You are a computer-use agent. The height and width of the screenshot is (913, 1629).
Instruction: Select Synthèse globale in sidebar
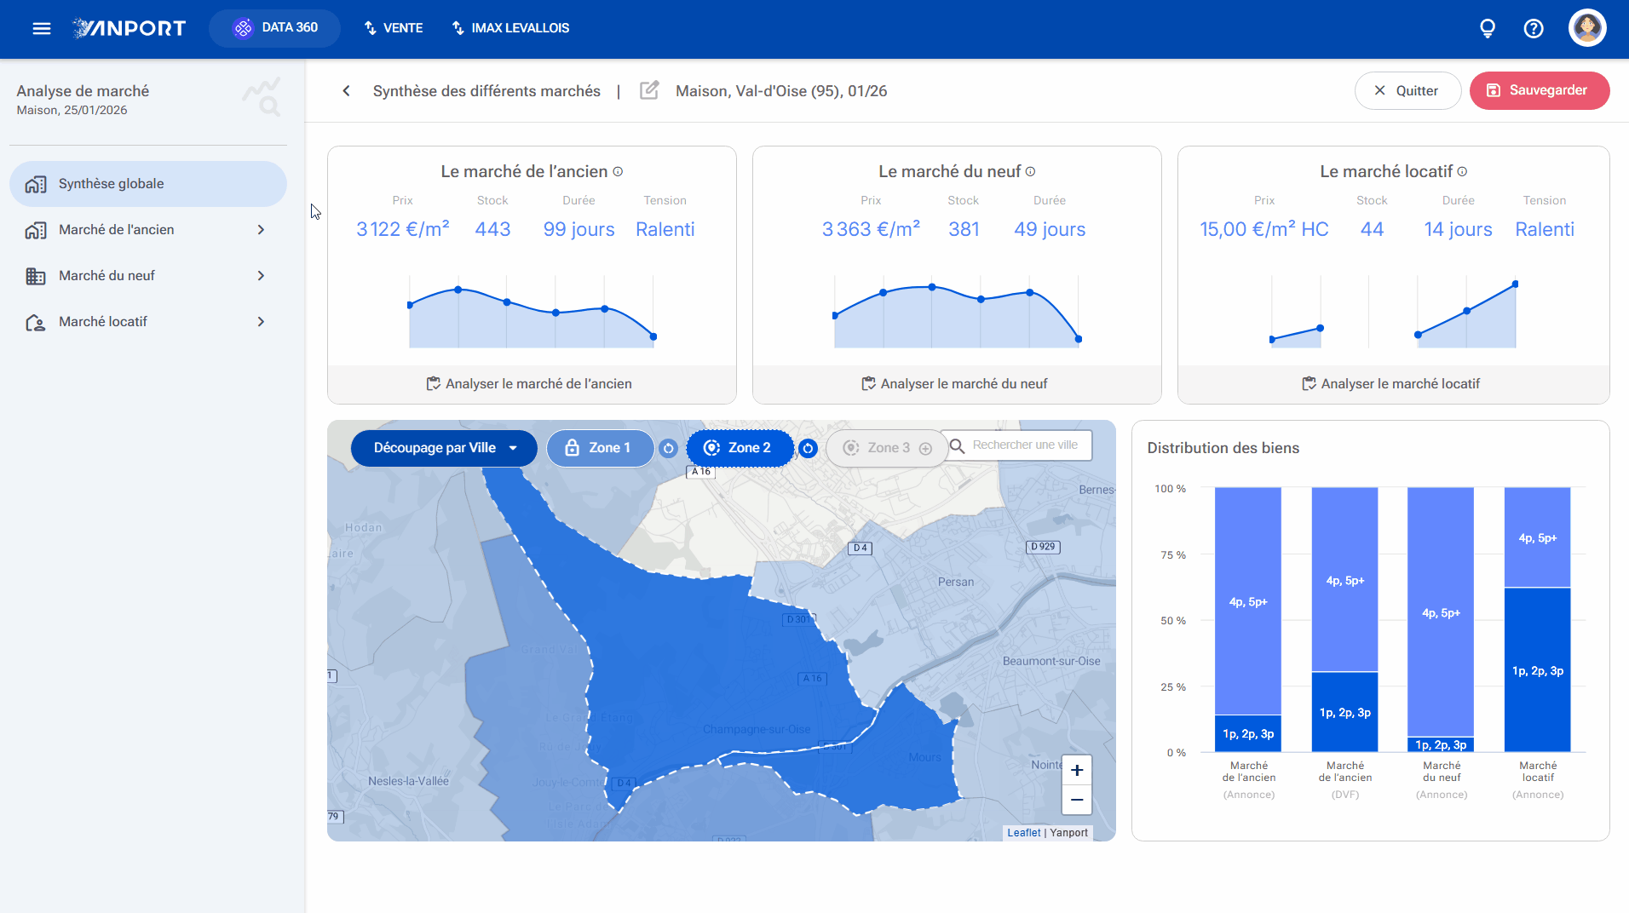[148, 184]
